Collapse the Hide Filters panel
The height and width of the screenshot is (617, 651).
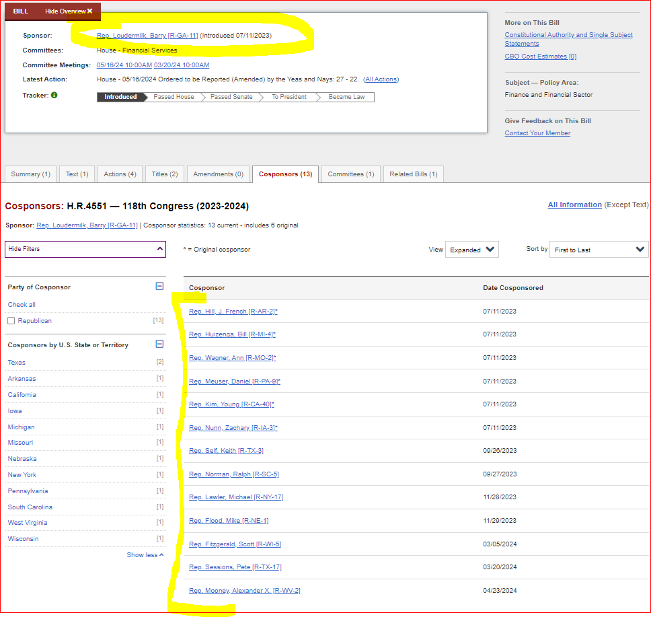point(85,250)
